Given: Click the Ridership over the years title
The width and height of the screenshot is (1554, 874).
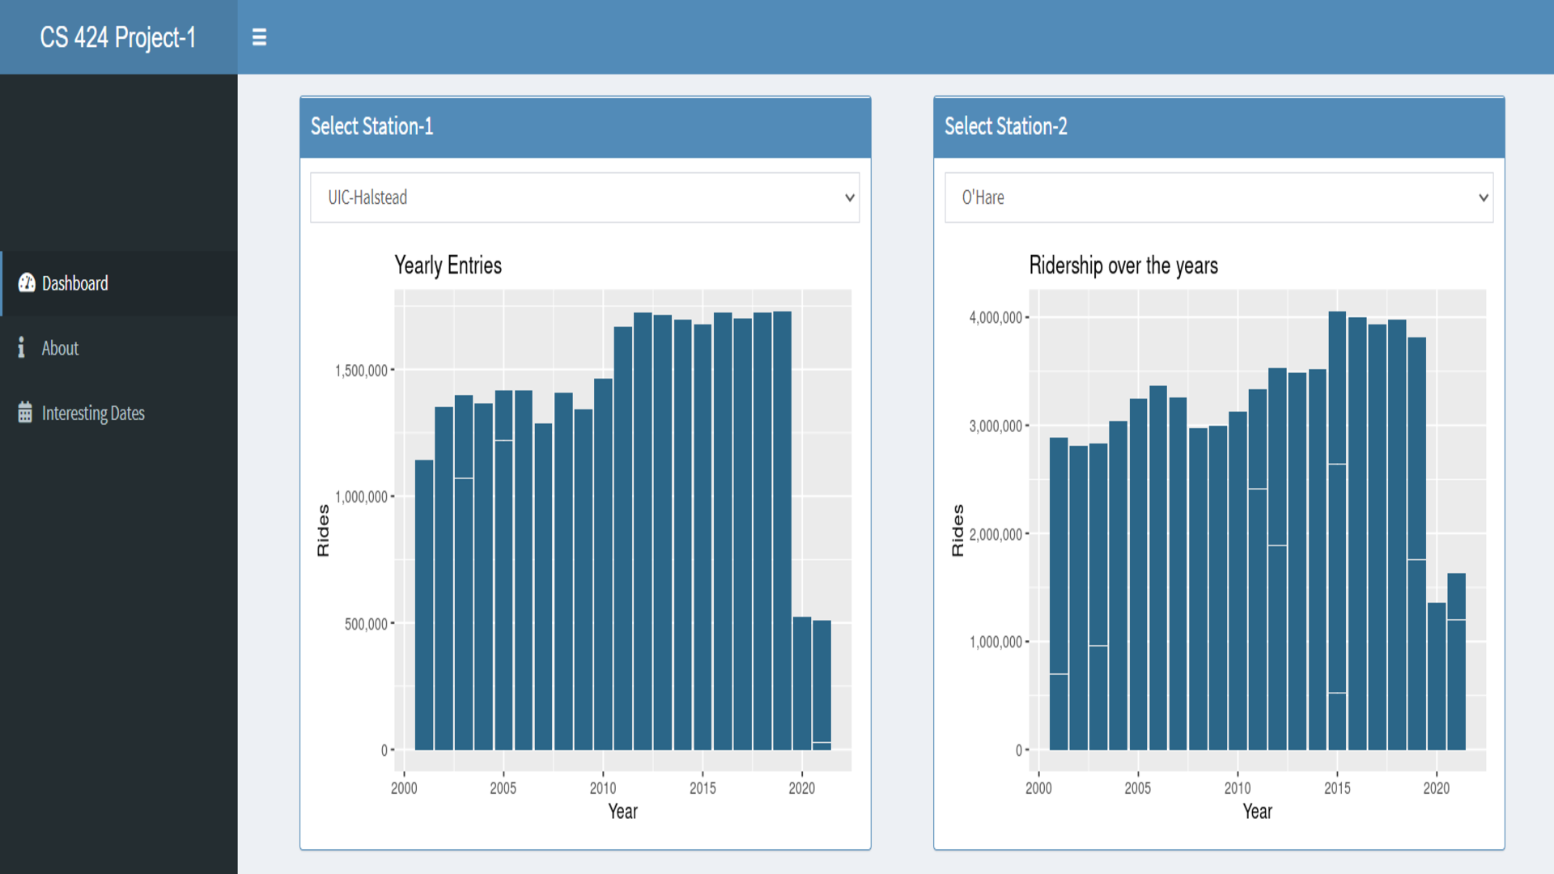Looking at the screenshot, I should [1123, 265].
